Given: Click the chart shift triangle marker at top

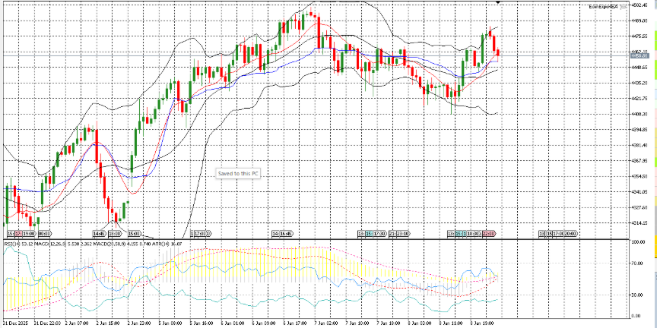Looking at the screenshot, I should [x=497, y=3].
